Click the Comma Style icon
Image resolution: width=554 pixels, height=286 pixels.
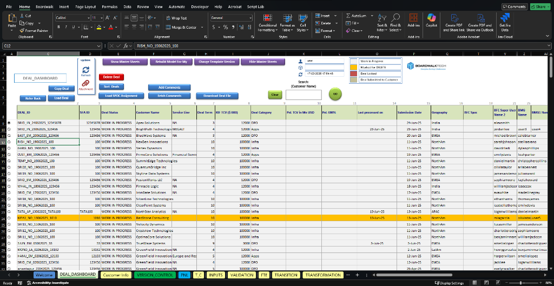point(233,27)
